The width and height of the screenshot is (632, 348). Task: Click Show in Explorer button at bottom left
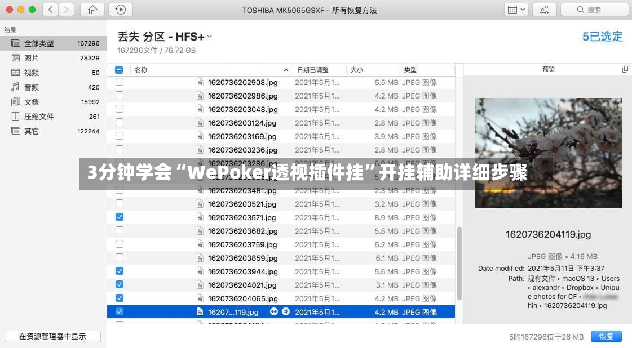coord(53,336)
